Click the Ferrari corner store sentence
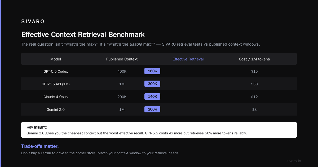This screenshot has width=318, height=167. tap(100, 153)
